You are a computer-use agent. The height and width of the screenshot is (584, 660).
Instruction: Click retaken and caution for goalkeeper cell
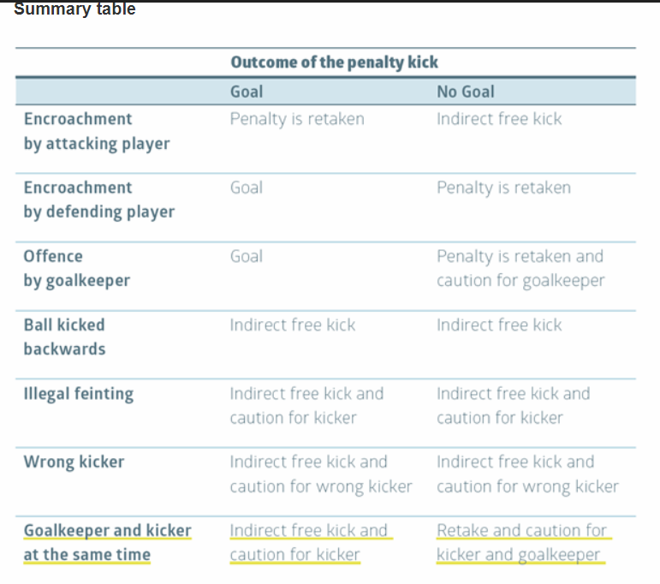tap(520, 268)
